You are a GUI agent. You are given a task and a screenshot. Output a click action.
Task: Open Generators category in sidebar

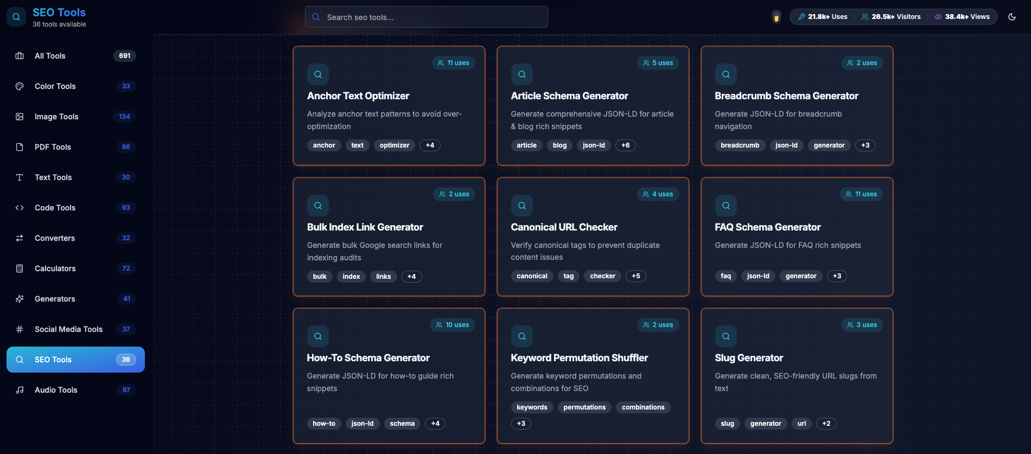[75, 299]
